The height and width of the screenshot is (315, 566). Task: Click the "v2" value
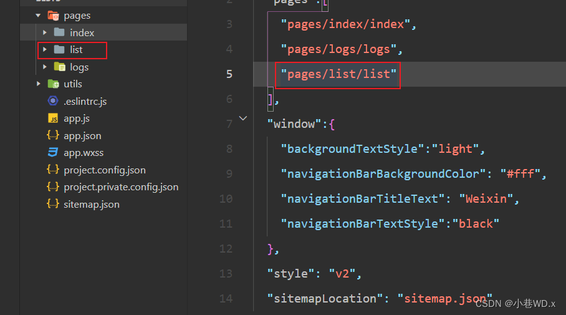(342, 273)
